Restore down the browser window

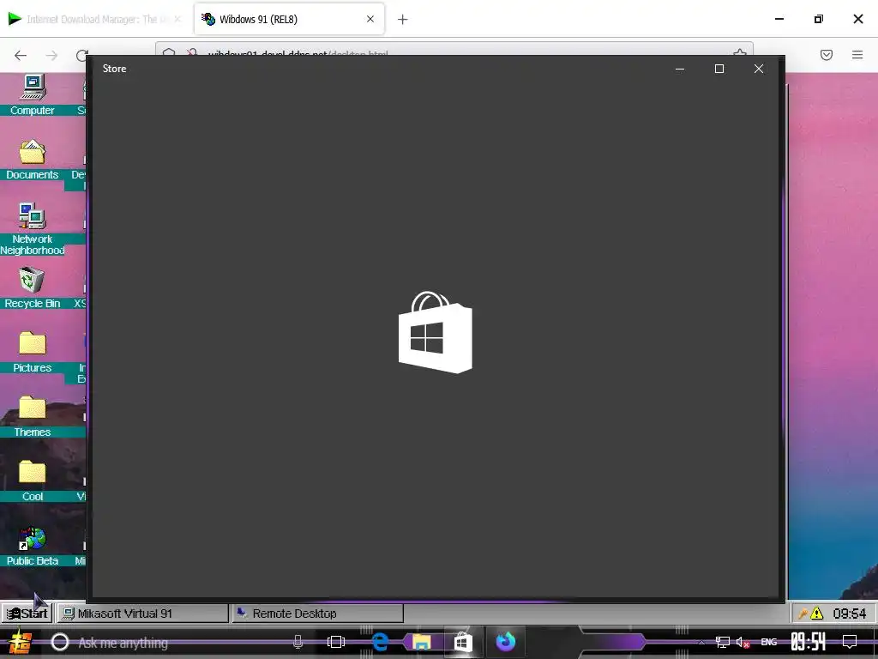(x=819, y=19)
